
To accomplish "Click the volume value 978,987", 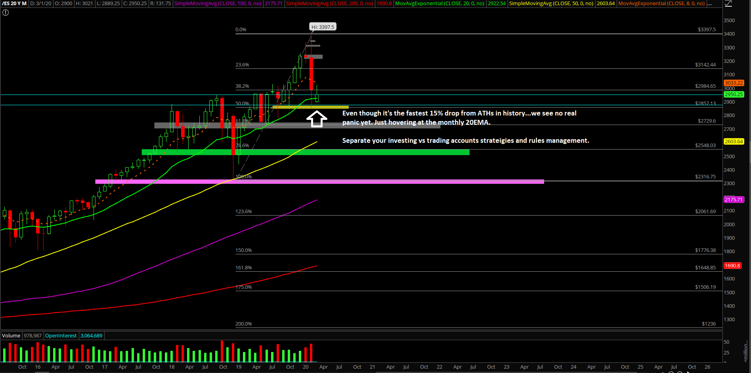I will click(32, 336).
